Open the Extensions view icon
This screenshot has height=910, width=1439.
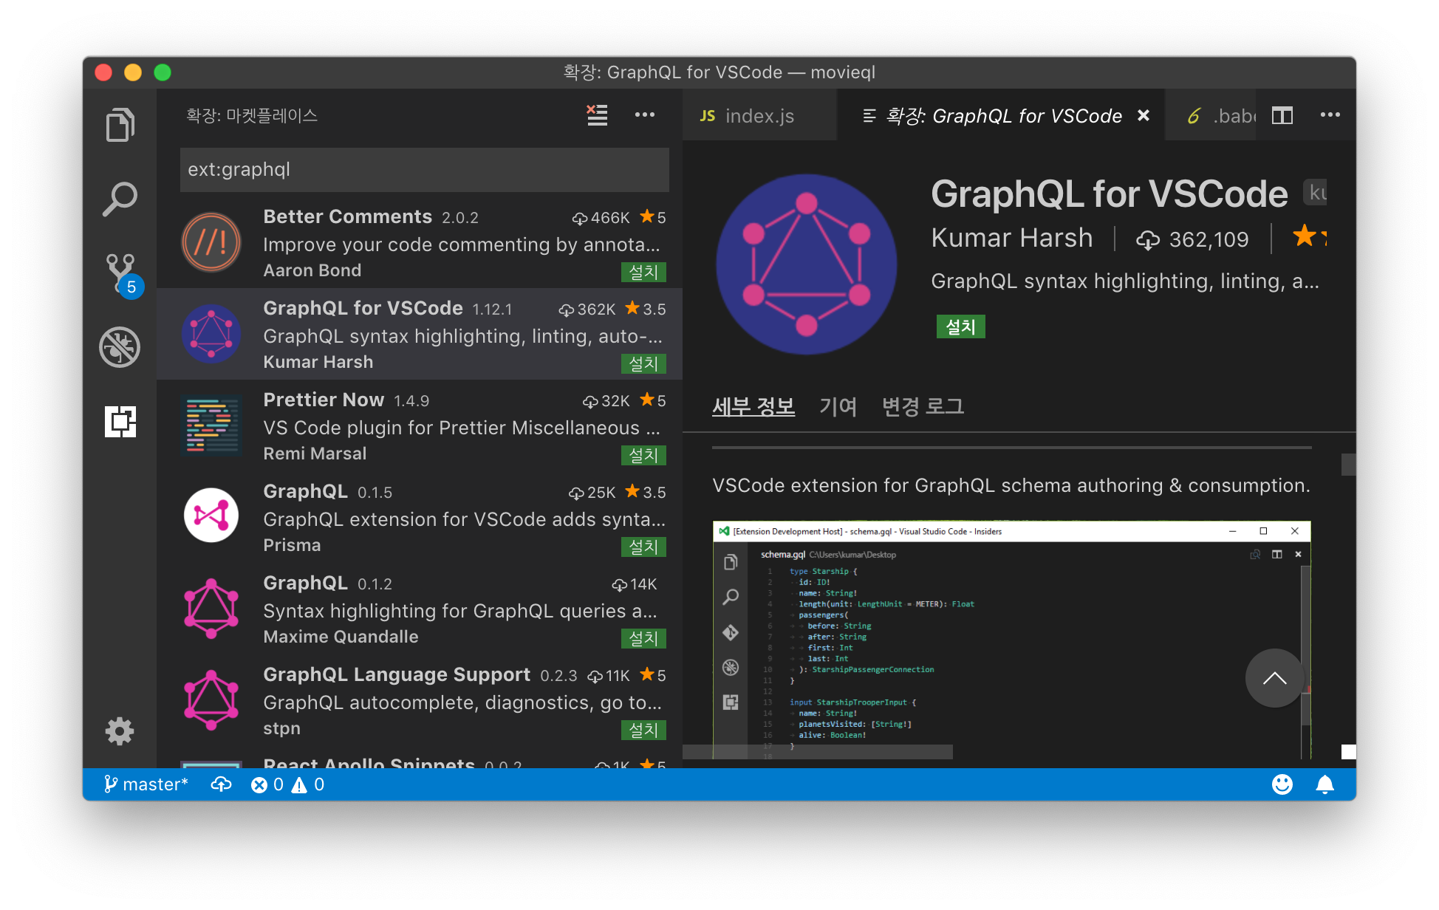click(x=120, y=422)
